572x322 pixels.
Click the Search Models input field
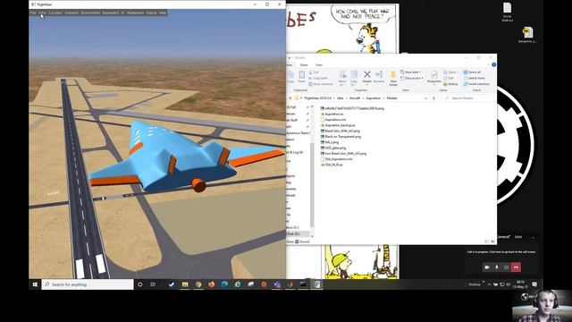pyautogui.click(x=468, y=98)
